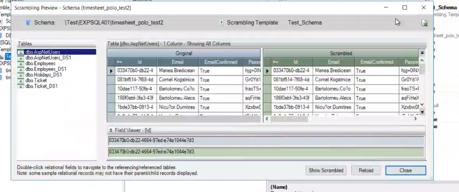This screenshot has height=192, width=459.
Task: Click Original cell Cornel.Kogalnice
Action: (178, 80)
